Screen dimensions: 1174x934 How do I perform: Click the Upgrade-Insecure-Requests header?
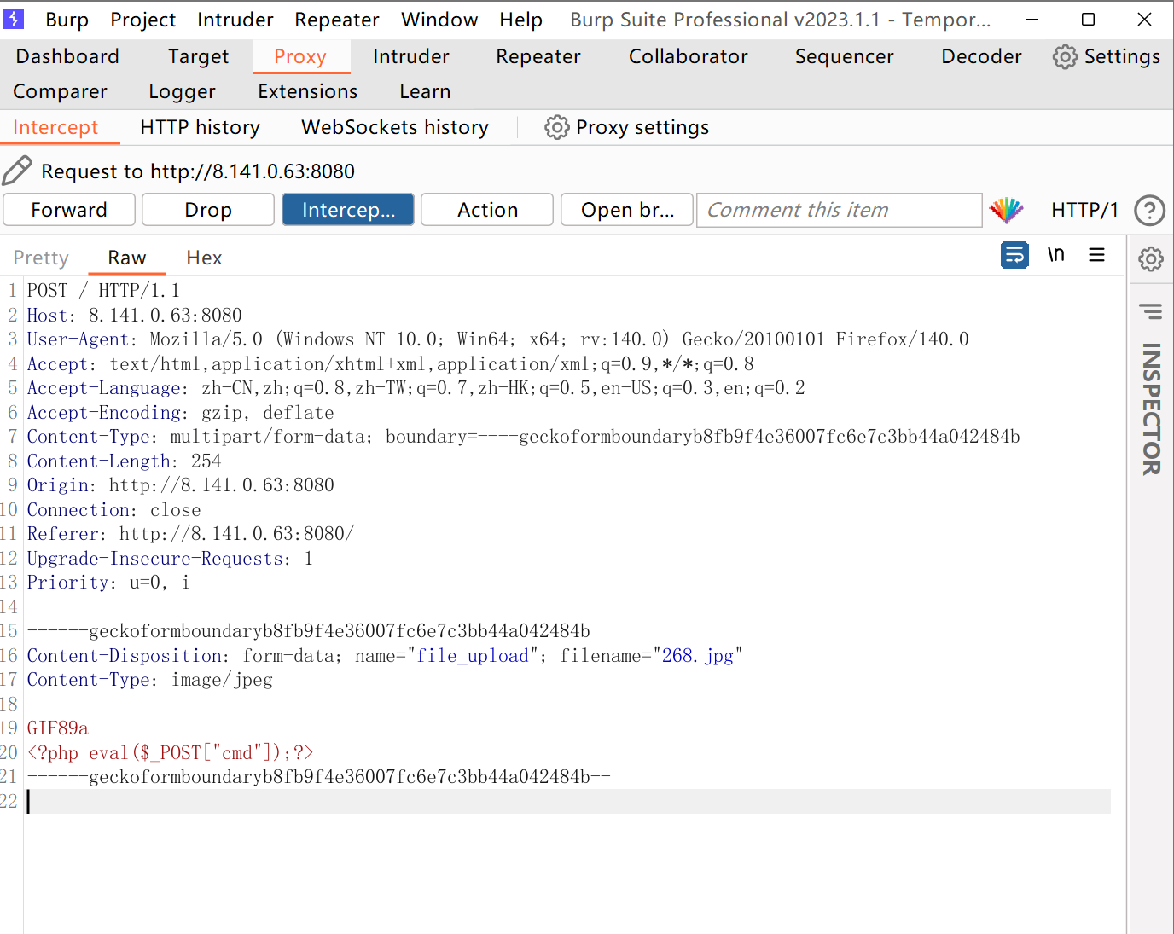[170, 559]
